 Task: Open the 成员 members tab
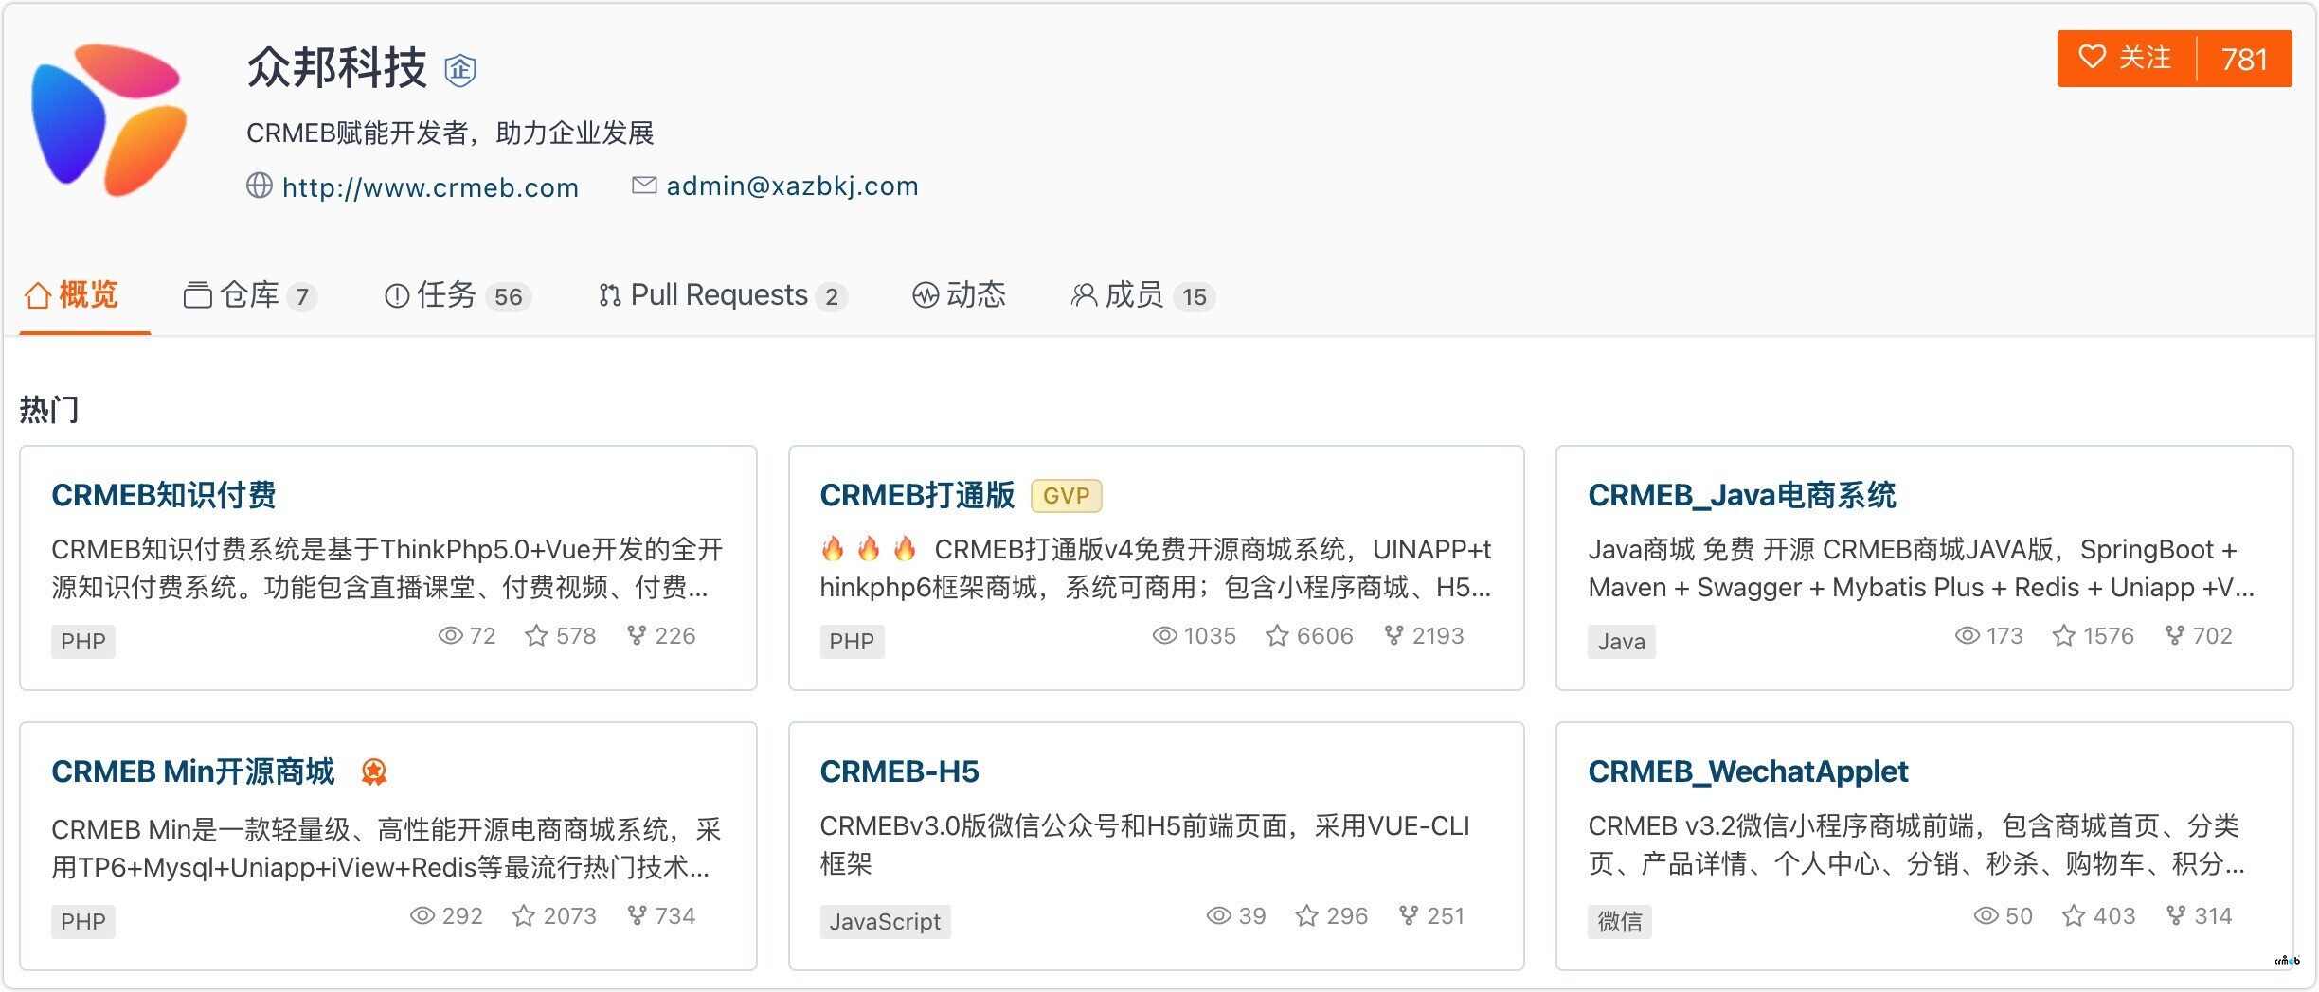pos(1142,296)
